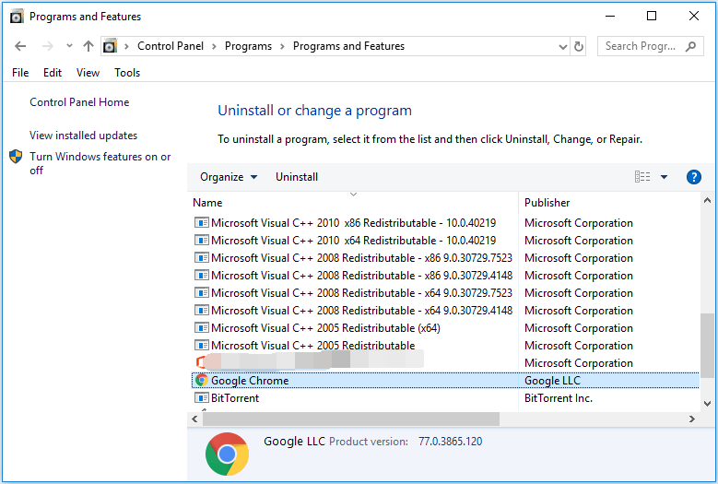Select Programs in the breadcrumb path

[248, 46]
